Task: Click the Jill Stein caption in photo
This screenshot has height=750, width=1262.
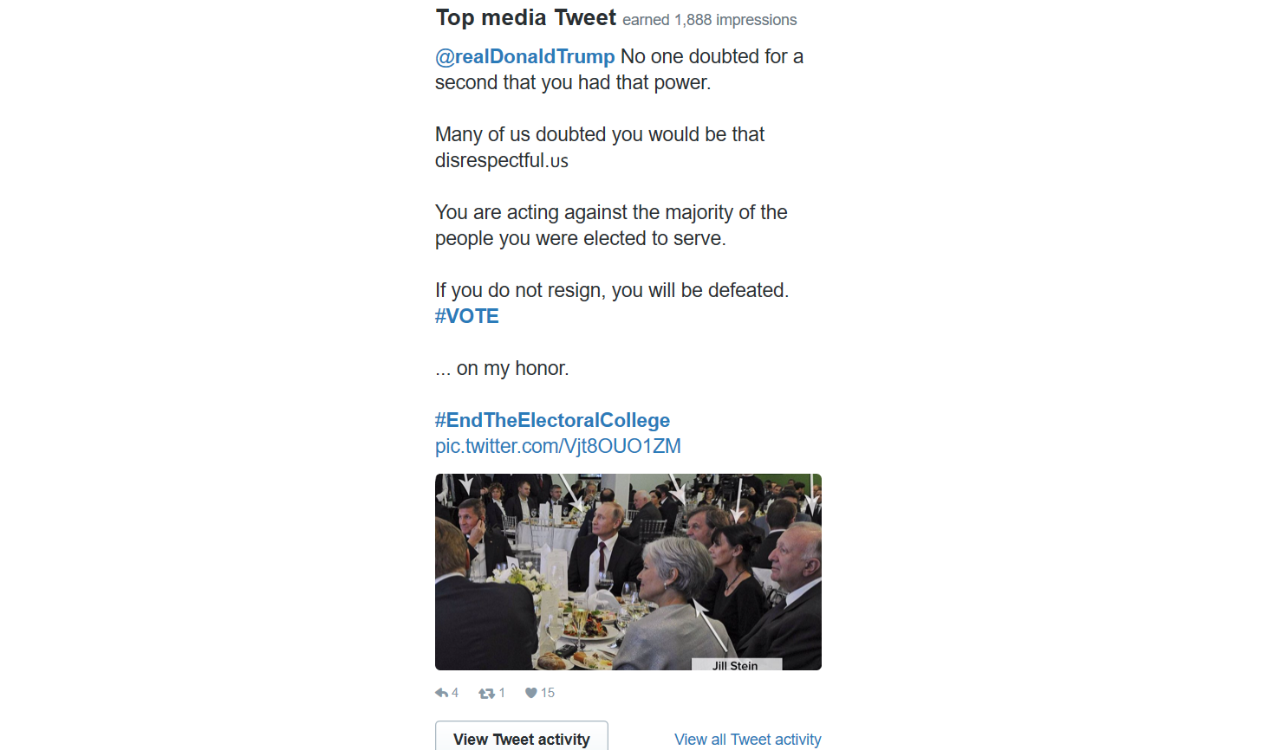Action: click(x=735, y=666)
